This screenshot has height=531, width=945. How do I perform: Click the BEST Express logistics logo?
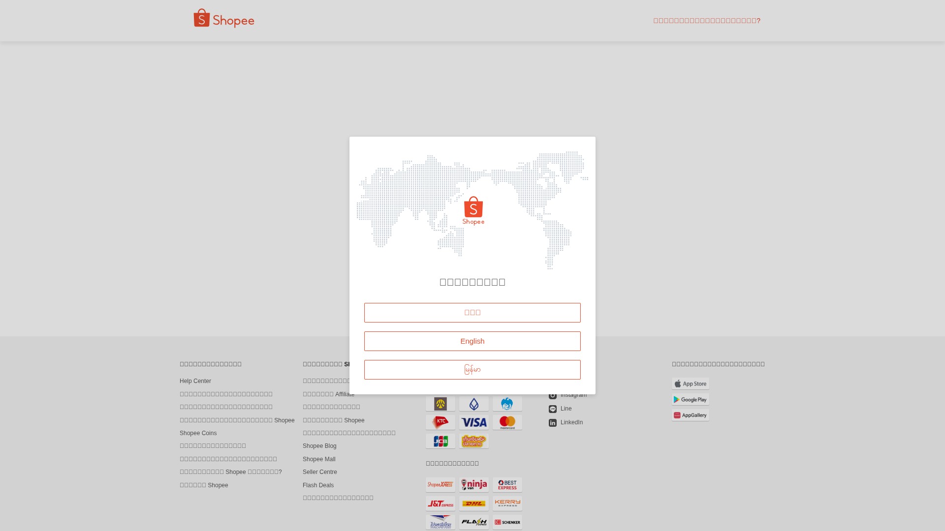click(507, 485)
